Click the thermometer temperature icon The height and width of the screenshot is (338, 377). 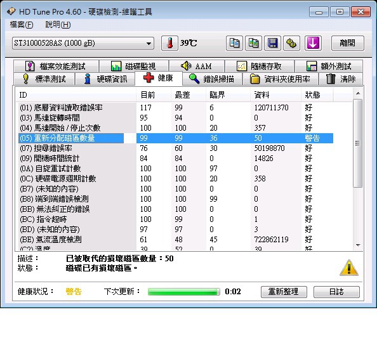coord(169,43)
